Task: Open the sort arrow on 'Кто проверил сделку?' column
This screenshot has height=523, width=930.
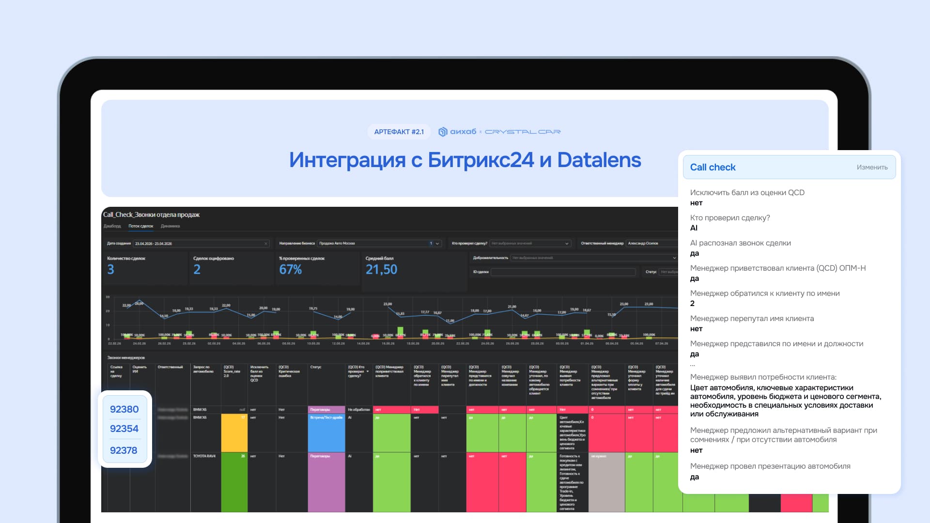Action: pos(368,371)
